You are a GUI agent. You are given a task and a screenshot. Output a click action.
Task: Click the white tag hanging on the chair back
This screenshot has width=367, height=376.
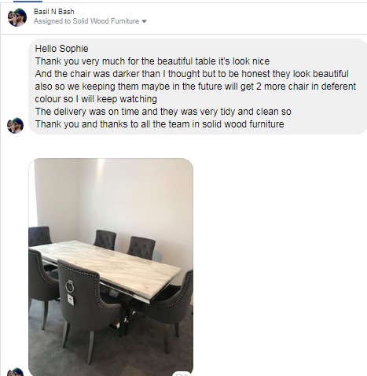71,300
